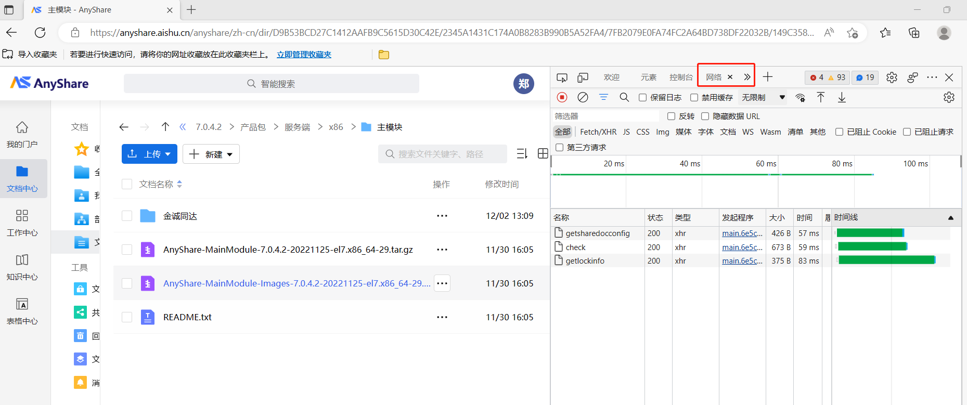The height and width of the screenshot is (405, 967).
Task: Open the sort order list icon
Action: click(x=522, y=153)
